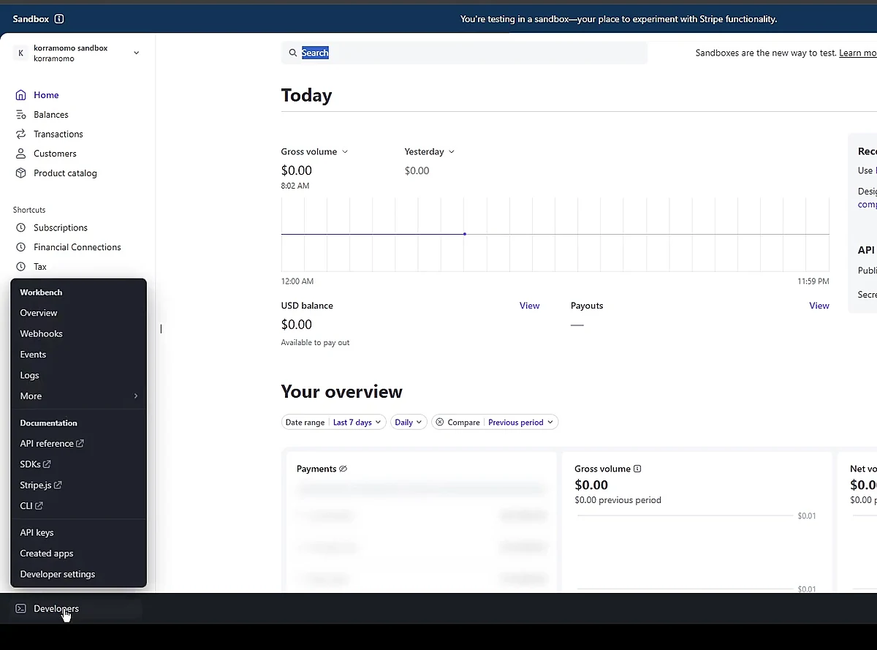Screen dimensions: 877x650
Task: Click the Developers terminal icon
Action: (x=21, y=608)
